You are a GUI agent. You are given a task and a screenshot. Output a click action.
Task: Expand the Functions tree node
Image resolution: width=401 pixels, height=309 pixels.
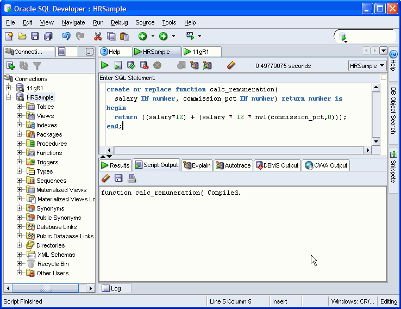tap(20, 153)
